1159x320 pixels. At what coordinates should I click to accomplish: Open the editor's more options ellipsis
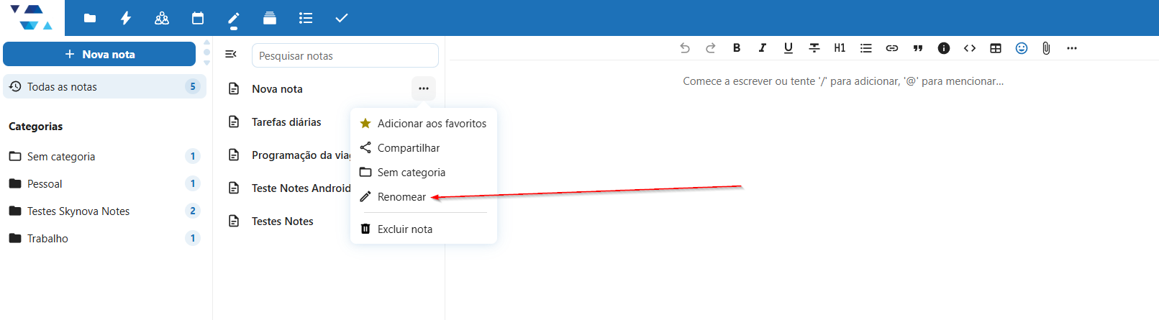pyautogui.click(x=1072, y=48)
